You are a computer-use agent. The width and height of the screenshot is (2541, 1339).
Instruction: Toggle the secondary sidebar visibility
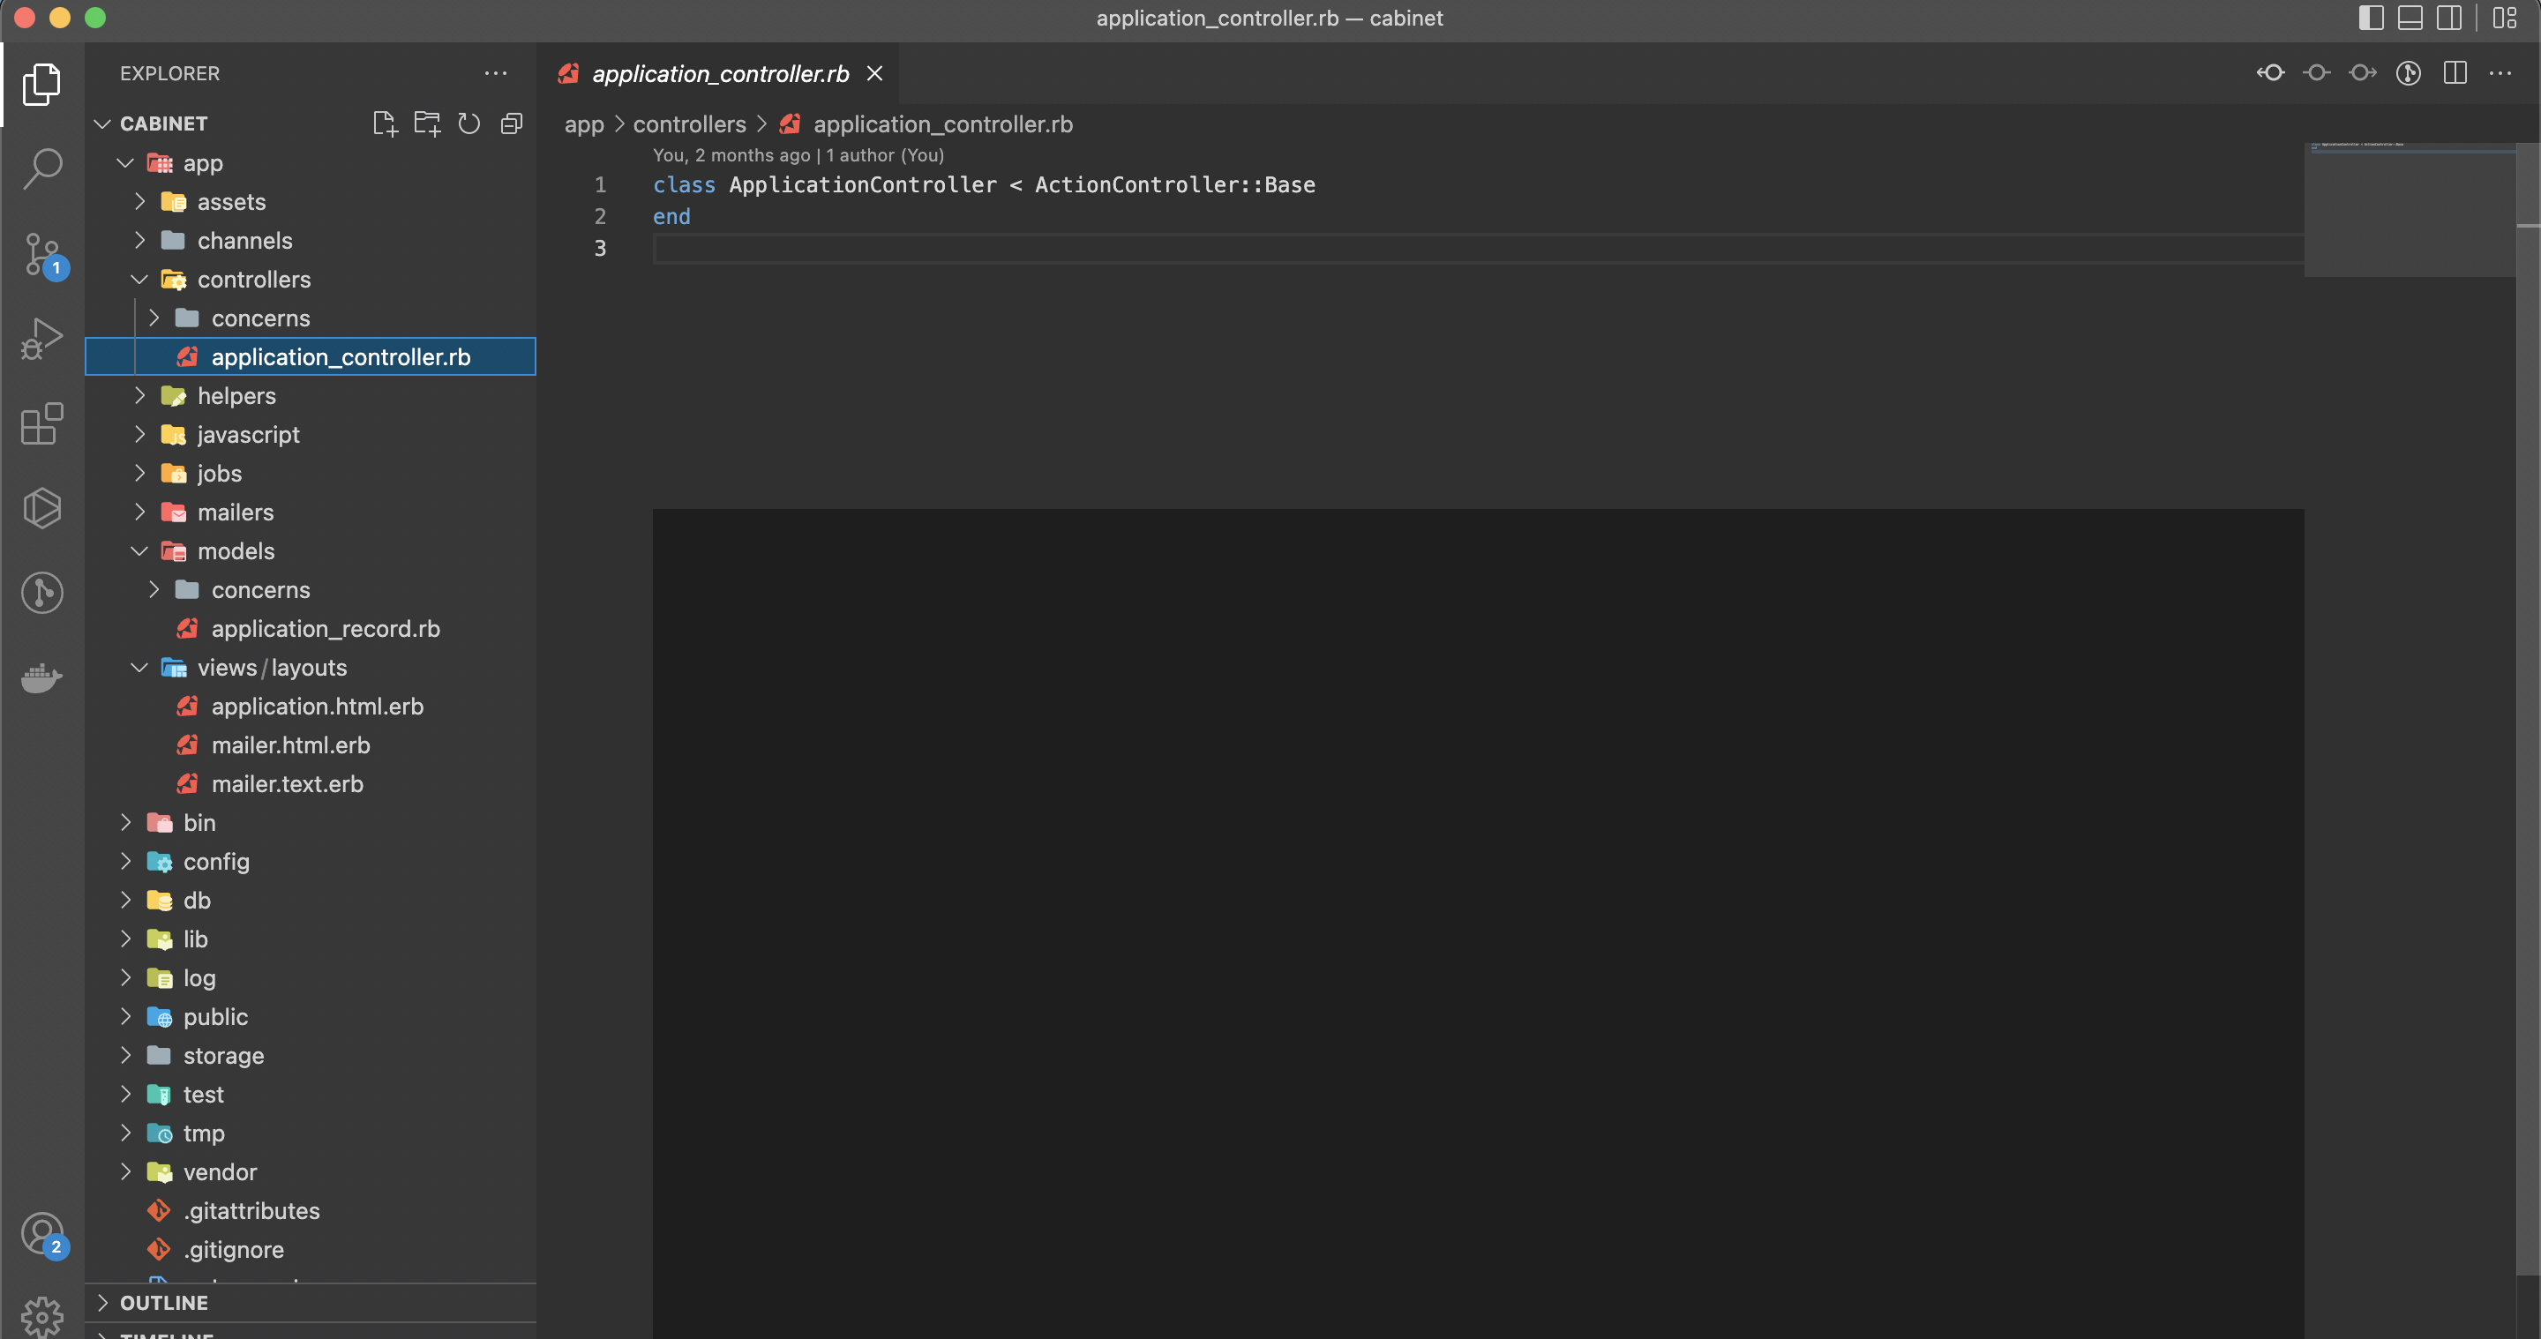click(x=2449, y=18)
